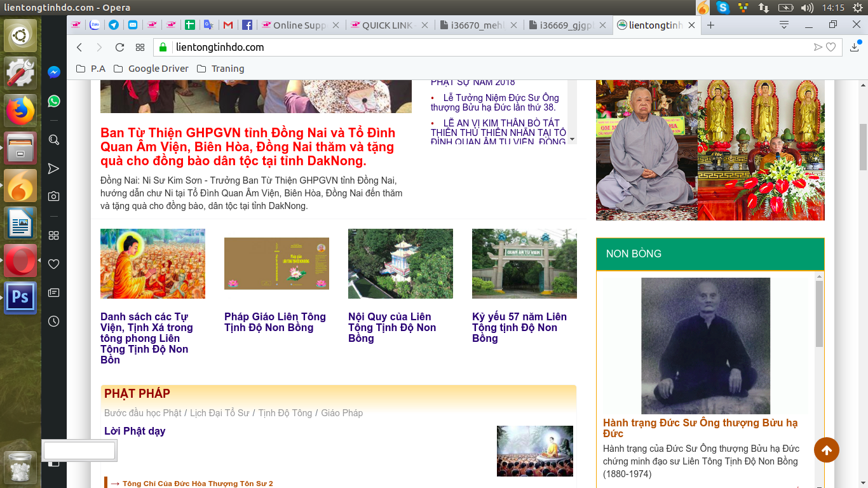The width and height of the screenshot is (868, 488).
Task: Open P.A bookmarks folder
Action: tap(90, 69)
